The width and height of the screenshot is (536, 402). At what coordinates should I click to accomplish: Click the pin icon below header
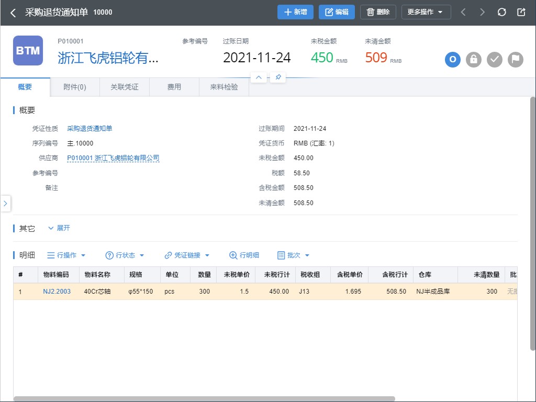tap(278, 77)
